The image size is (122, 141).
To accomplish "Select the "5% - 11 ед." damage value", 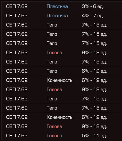I will pyautogui.click(x=94, y=136).
